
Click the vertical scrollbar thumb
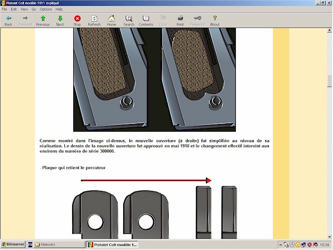[329, 81]
